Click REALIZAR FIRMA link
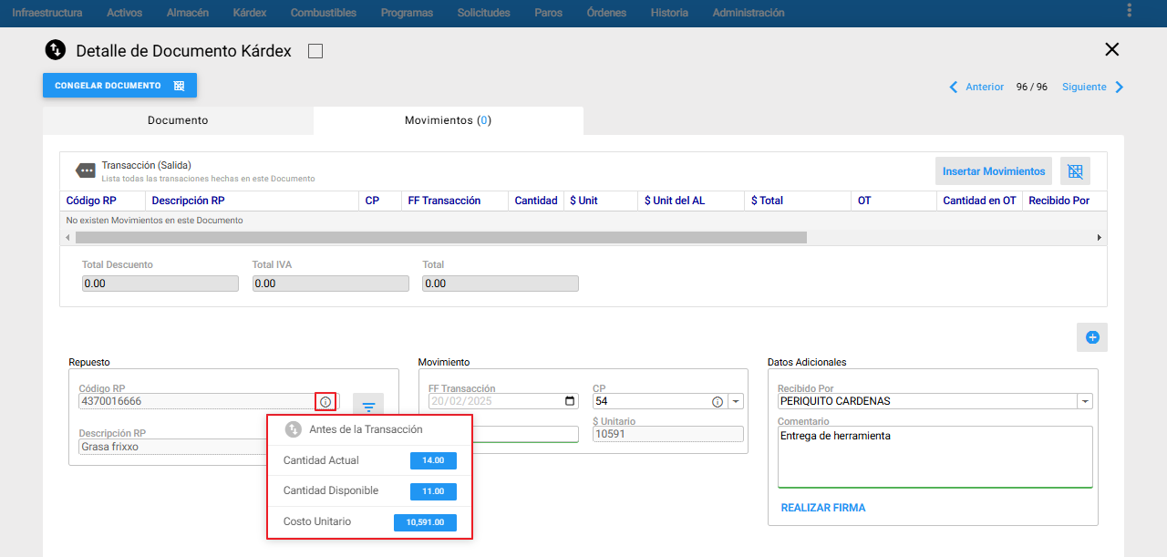The height and width of the screenshot is (557, 1167). click(823, 508)
